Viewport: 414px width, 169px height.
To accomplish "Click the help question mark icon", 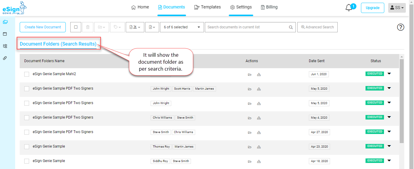I will tap(401, 27).
